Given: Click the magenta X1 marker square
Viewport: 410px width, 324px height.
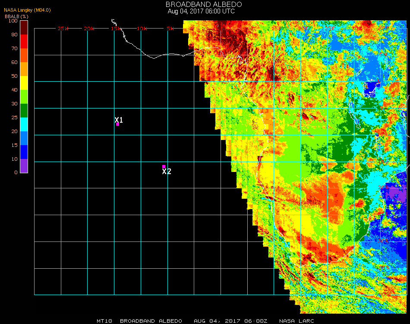Looking at the screenshot, I should coord(117,124).
